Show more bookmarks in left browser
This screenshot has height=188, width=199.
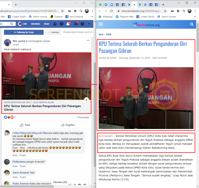92,17
